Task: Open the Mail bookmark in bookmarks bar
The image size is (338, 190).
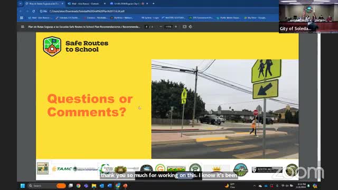Action: point(40,18)
